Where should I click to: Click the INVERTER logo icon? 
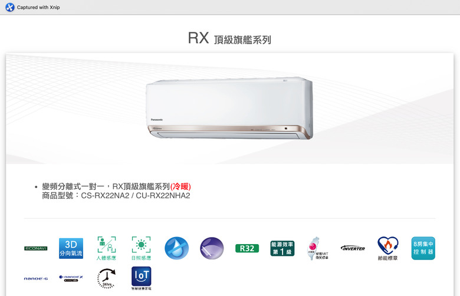353,248
